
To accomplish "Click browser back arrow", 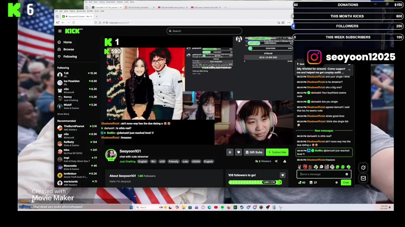I will point(63,22).
